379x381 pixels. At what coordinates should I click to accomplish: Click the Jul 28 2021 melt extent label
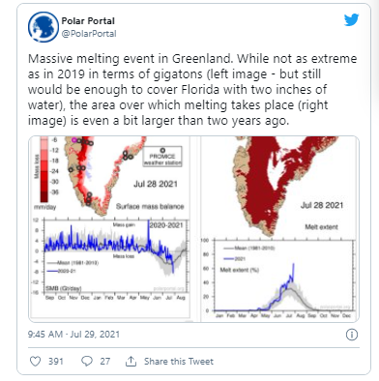[322, 205]
